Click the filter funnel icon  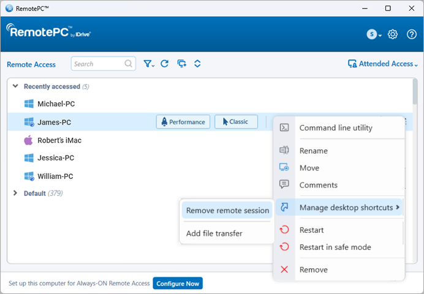[148, 64]
